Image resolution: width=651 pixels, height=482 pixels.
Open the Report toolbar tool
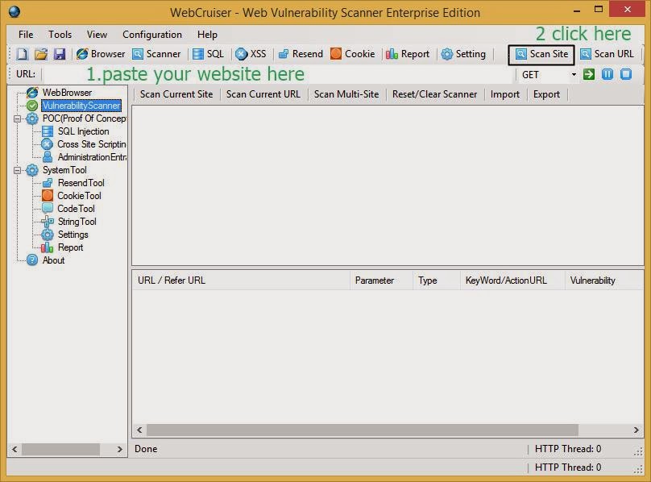(408, 54)
